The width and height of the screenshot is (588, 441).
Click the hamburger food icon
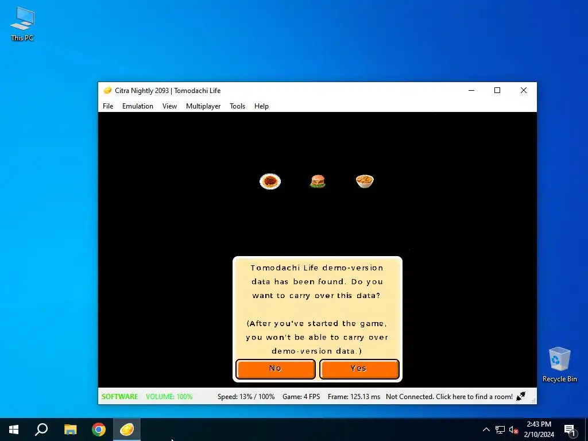(318, 181)
